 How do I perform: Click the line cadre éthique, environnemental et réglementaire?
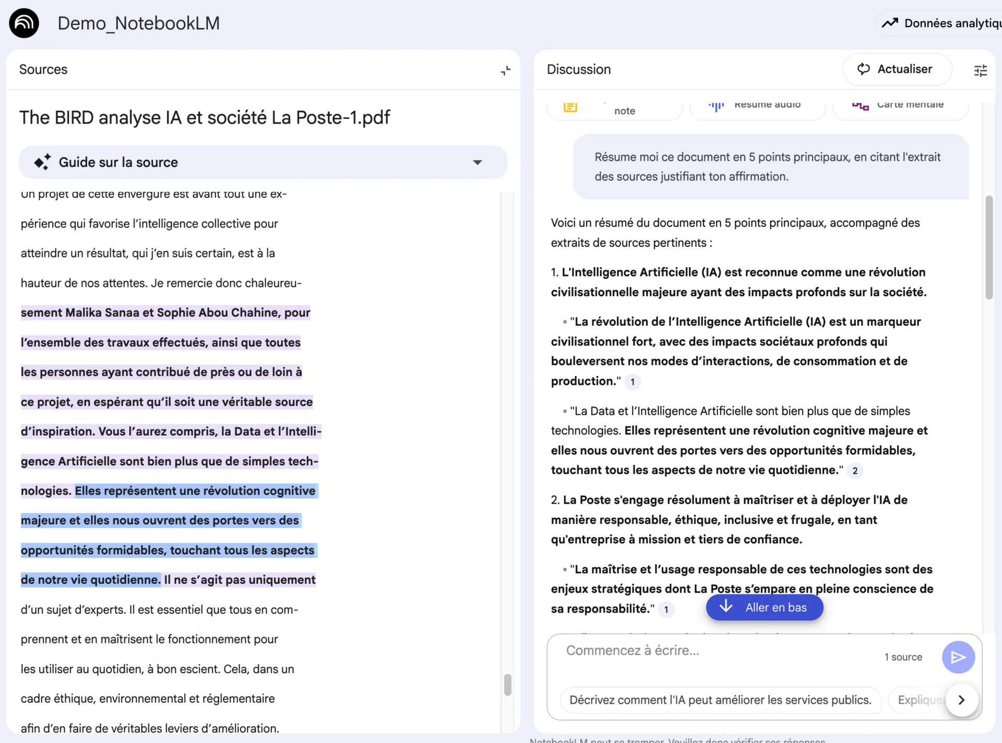148,699
